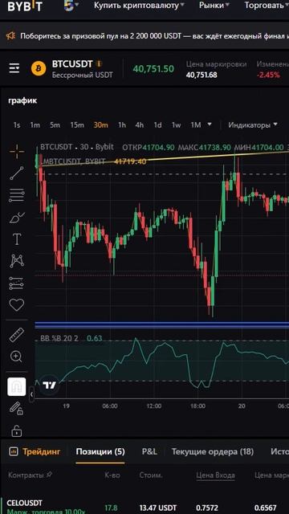289x514 pixels.
Task: Click the -2.45% change value
Action: (268, 75)
